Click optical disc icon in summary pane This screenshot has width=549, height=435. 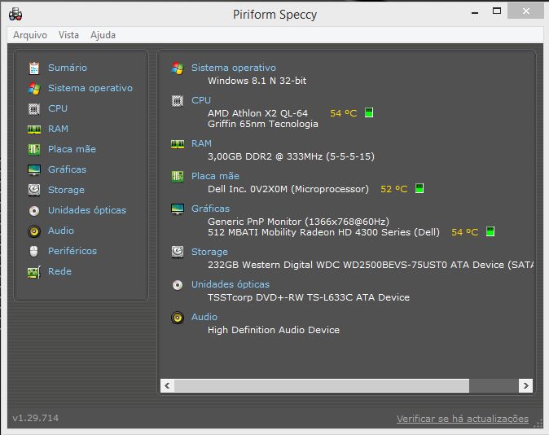tap(178, 285)
